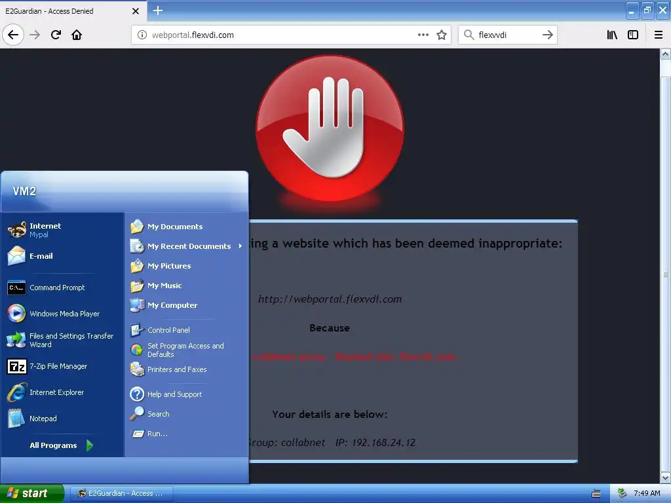Launch Internet Mypal from Start menu
671x503 pixels.
[x=62, y=230]
